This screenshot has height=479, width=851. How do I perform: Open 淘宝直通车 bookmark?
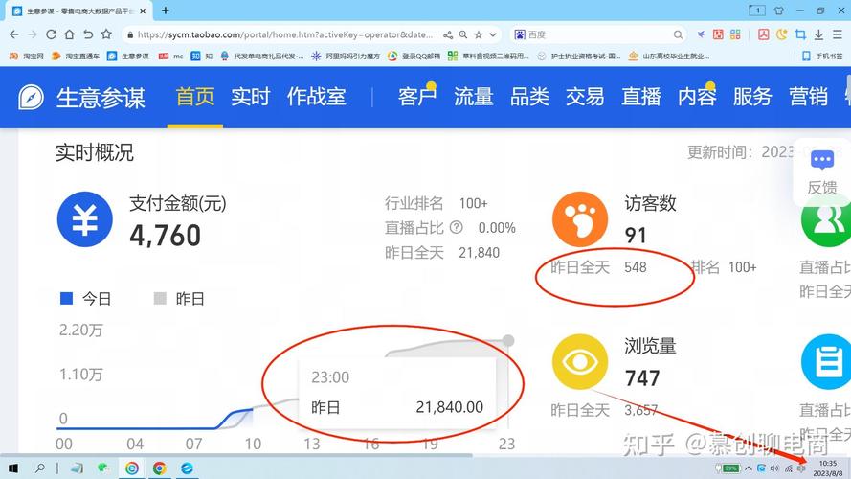(x=76, y=56)
